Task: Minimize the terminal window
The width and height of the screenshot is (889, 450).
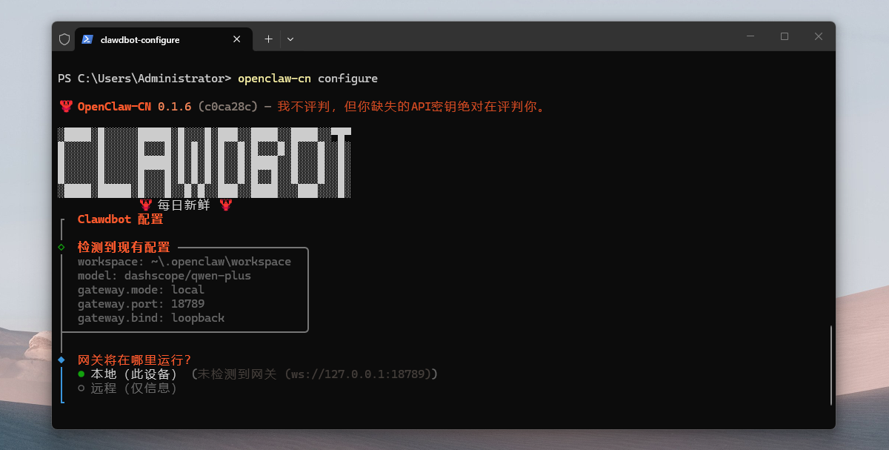Action: click(x=750, y=36)
